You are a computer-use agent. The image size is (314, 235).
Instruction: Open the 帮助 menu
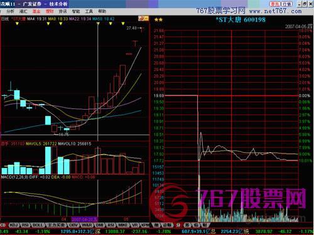click(x=102, y=11)
